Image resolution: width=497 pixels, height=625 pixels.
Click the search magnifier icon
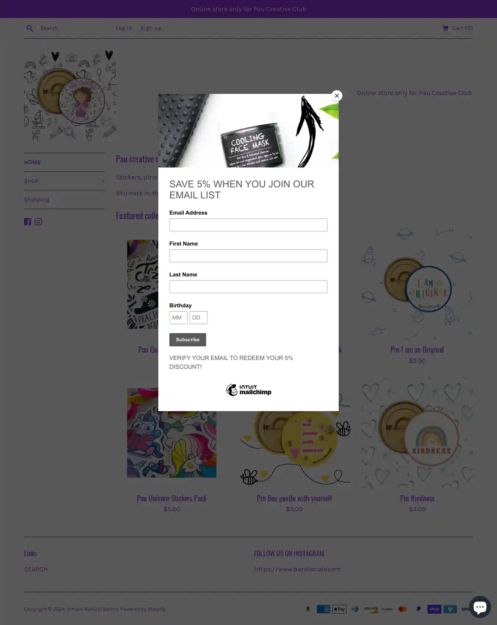point(30,28)
